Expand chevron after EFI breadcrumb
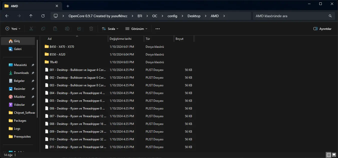 147,16
